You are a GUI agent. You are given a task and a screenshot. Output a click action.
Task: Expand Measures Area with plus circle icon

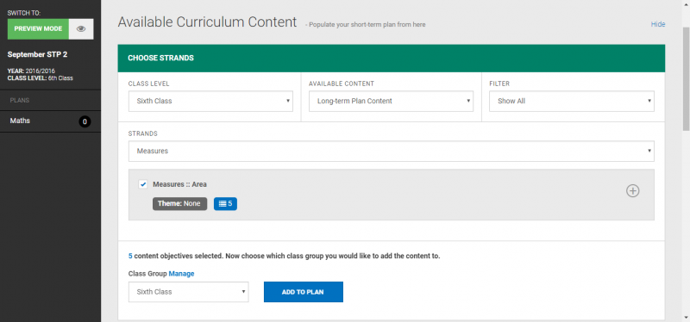tap(632, 190)
